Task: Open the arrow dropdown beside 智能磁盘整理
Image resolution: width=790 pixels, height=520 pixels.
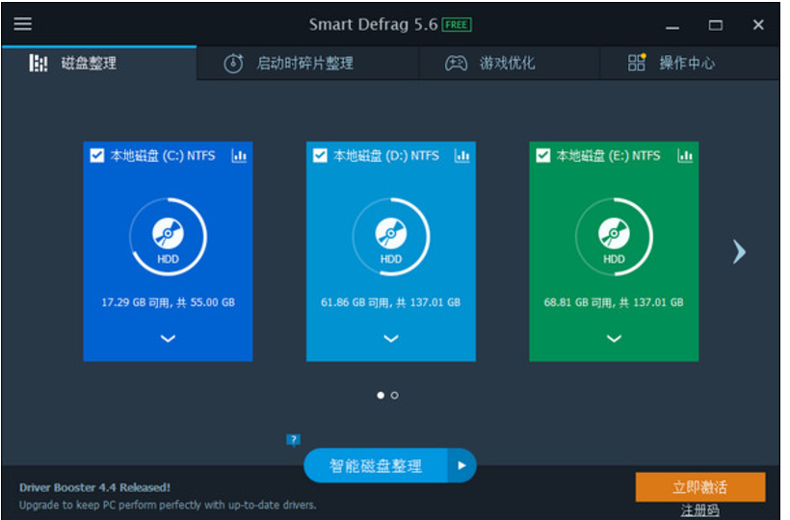Action: [461, 466]
